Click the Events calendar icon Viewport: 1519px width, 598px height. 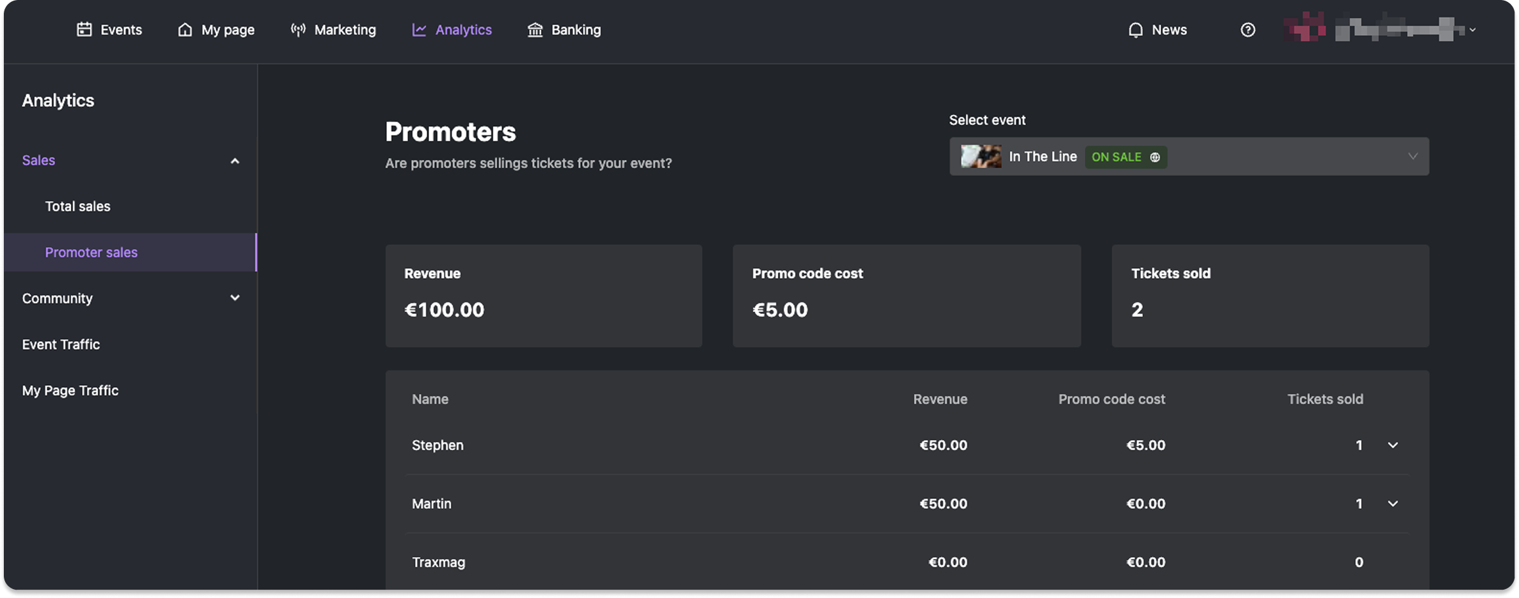pyautogui.click(x=84, y=29)
